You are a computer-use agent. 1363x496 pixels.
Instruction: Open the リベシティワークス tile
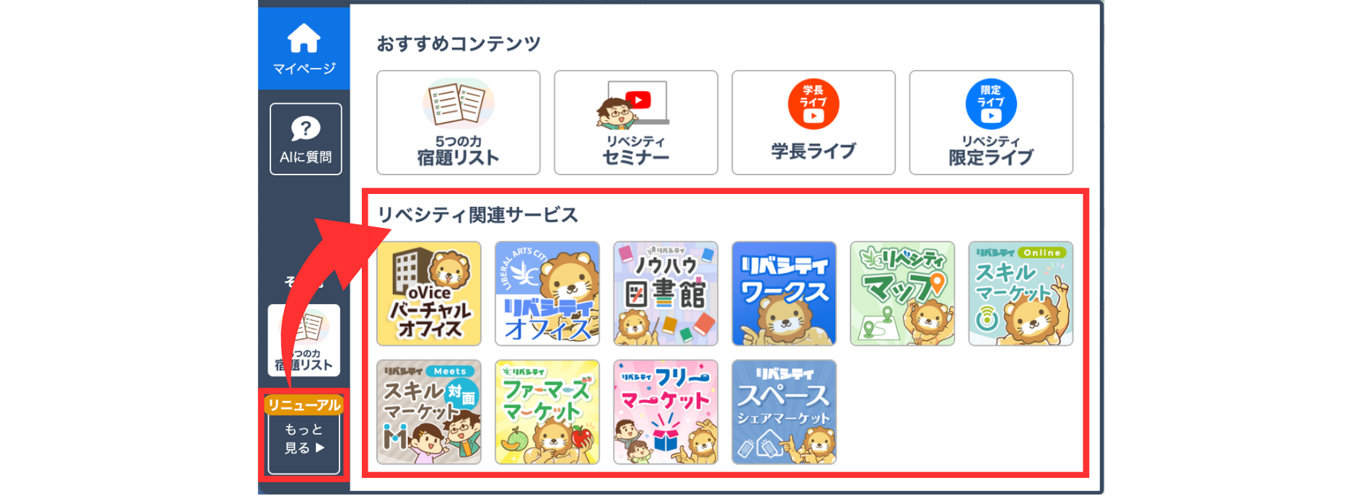click(x=784, y=293)
